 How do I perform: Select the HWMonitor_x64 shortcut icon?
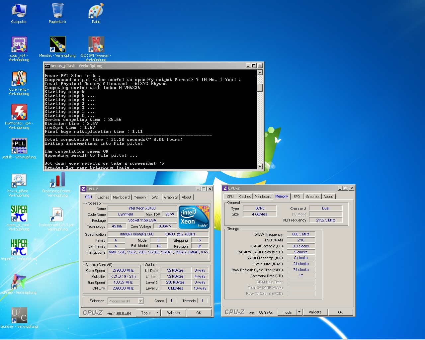point(19,116)
